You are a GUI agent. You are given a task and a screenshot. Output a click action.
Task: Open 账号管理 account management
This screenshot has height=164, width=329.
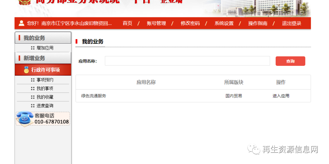pyautogui.click(x=156, y=23)
